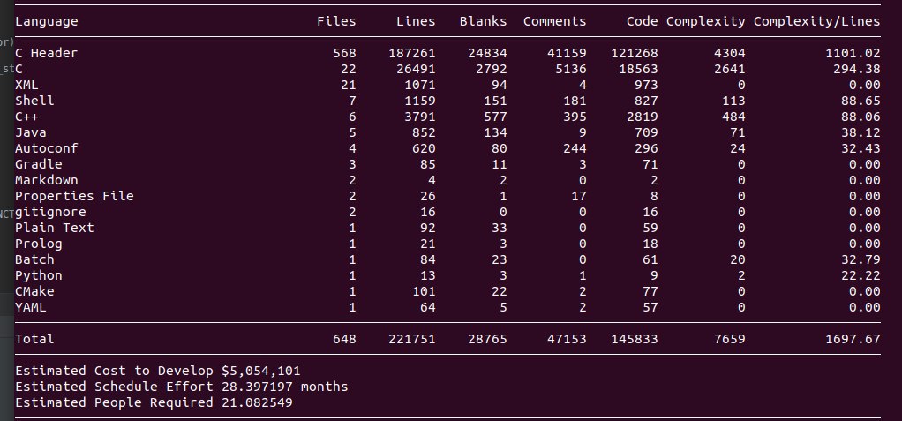
Task: Click the "Complexity/Lines" column header
Action: click(817, 22)
